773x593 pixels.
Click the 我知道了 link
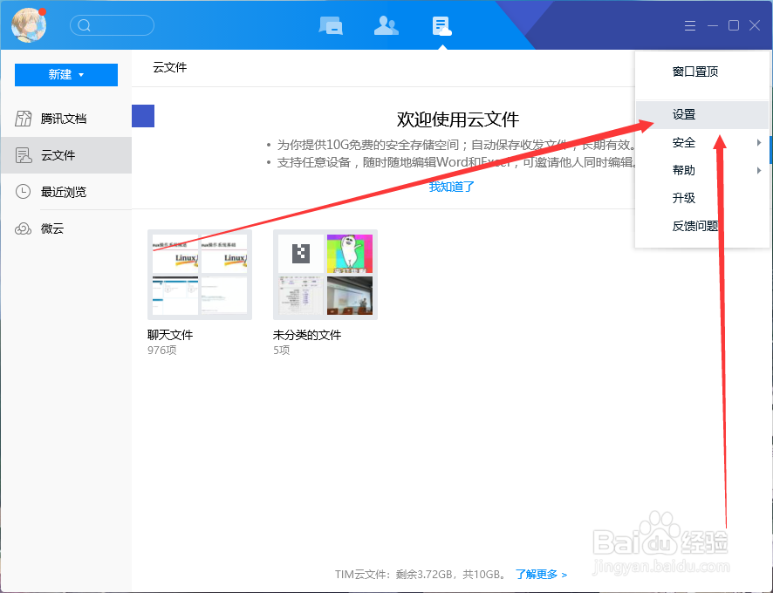pos(452,187)
